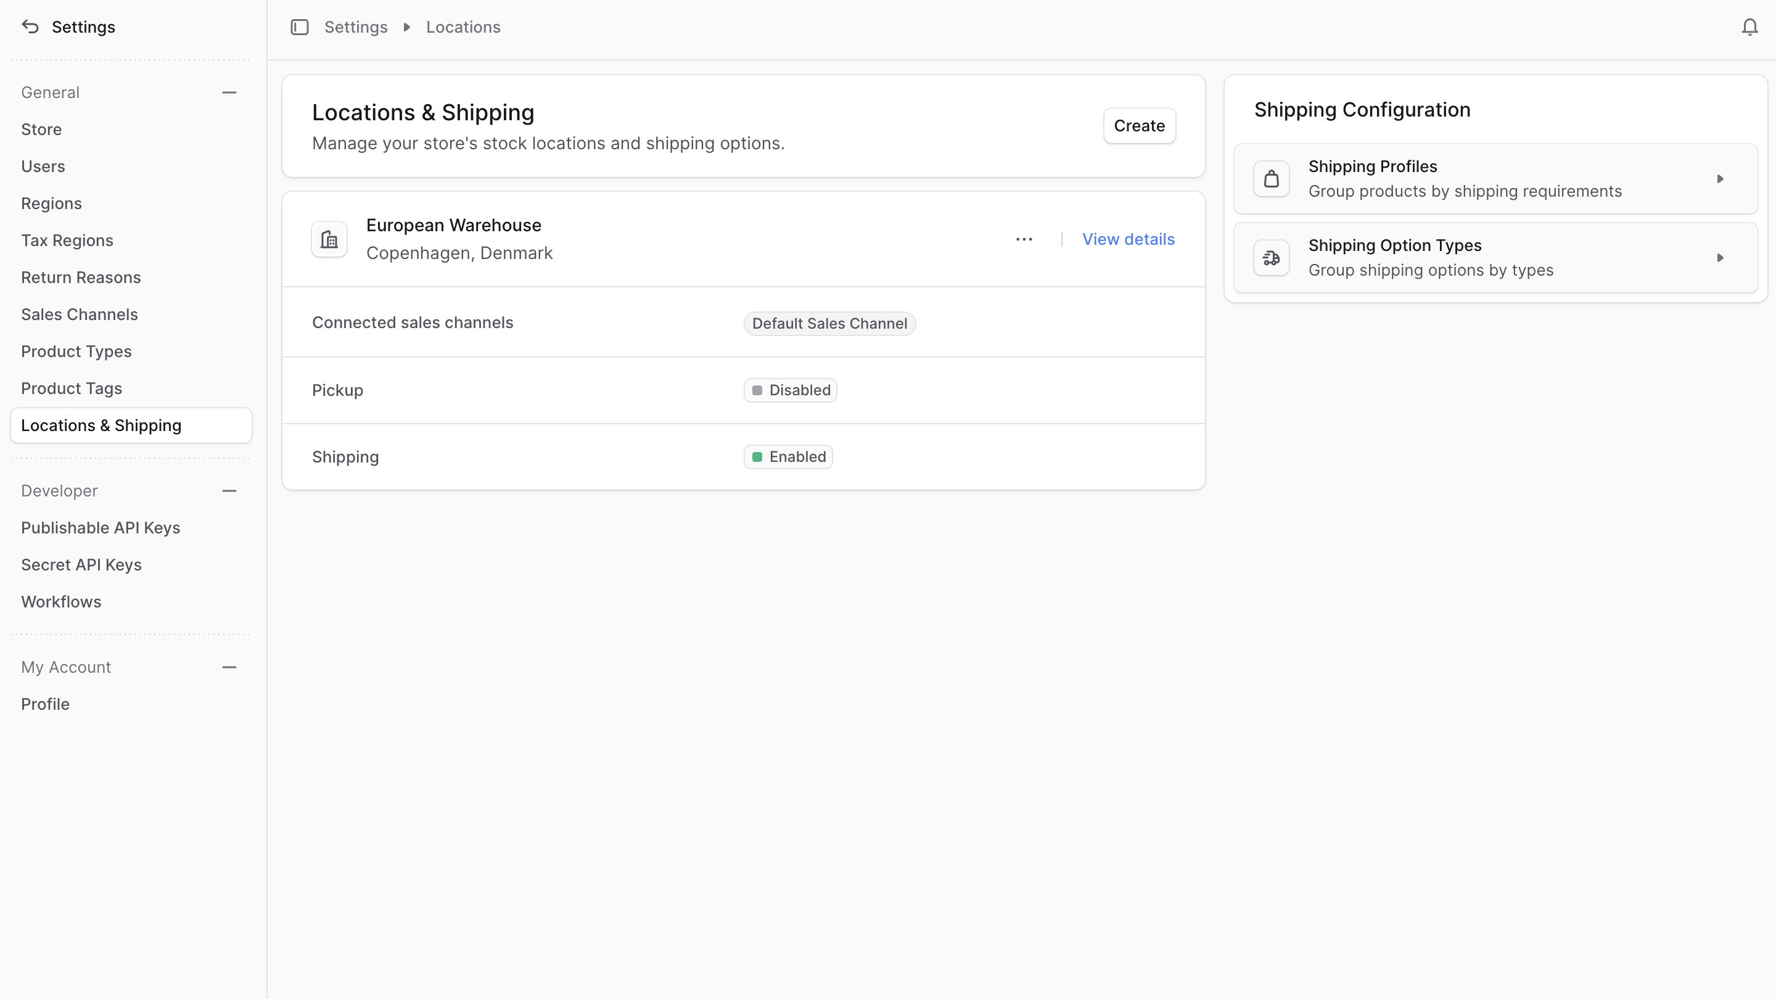The image size is (1776, 999).
Task: Click the back arrow beside Settings
Action: [x=29, y=27]
